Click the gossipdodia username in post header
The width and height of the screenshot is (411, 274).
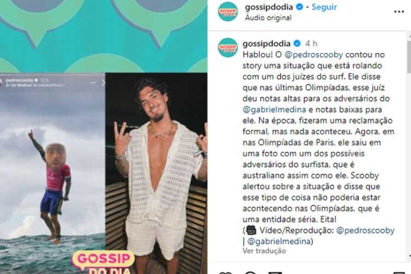269,7
